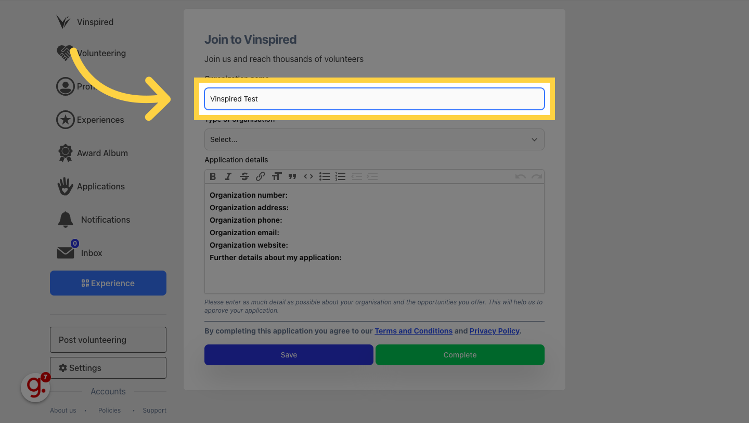Open Experiences in sidebar

coord(100,120)
